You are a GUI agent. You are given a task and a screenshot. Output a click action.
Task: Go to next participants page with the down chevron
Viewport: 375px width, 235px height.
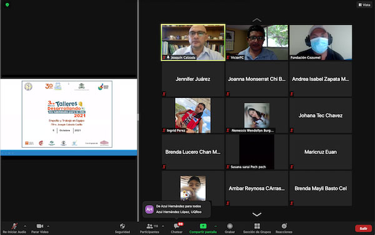point(257,214)
